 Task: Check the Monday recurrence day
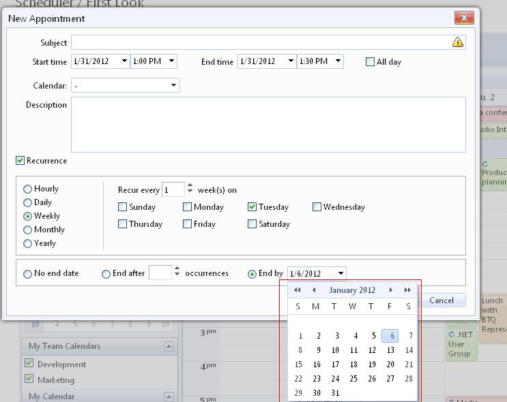[187, 207]
